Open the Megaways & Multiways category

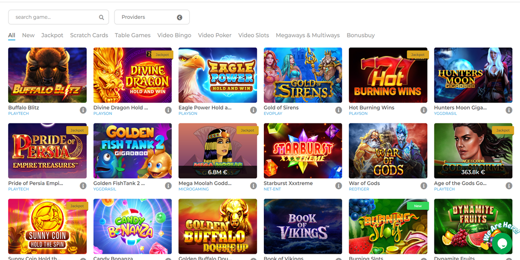[x=307, y=35]
